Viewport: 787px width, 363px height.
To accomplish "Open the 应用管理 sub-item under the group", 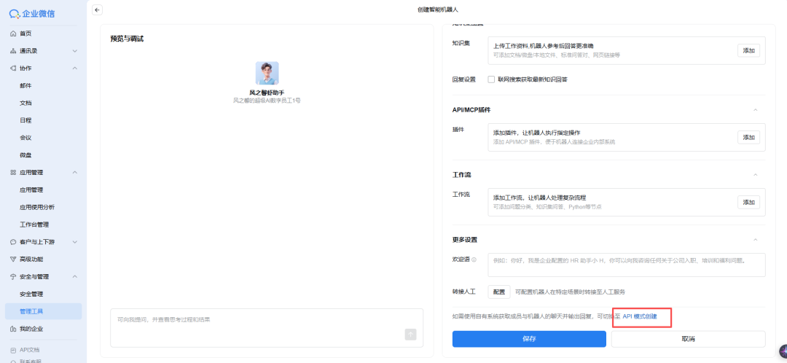I will coord(31,190).
